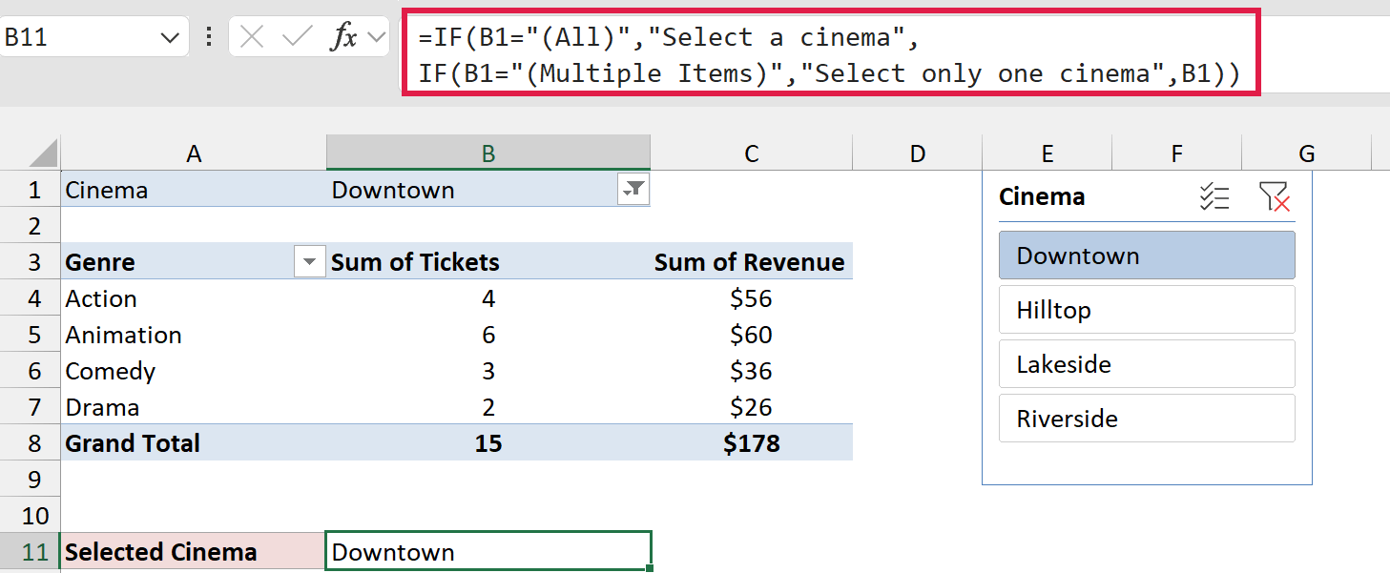Click the Genre header cell
The image size is (1390, 573).
click(194, 262)
